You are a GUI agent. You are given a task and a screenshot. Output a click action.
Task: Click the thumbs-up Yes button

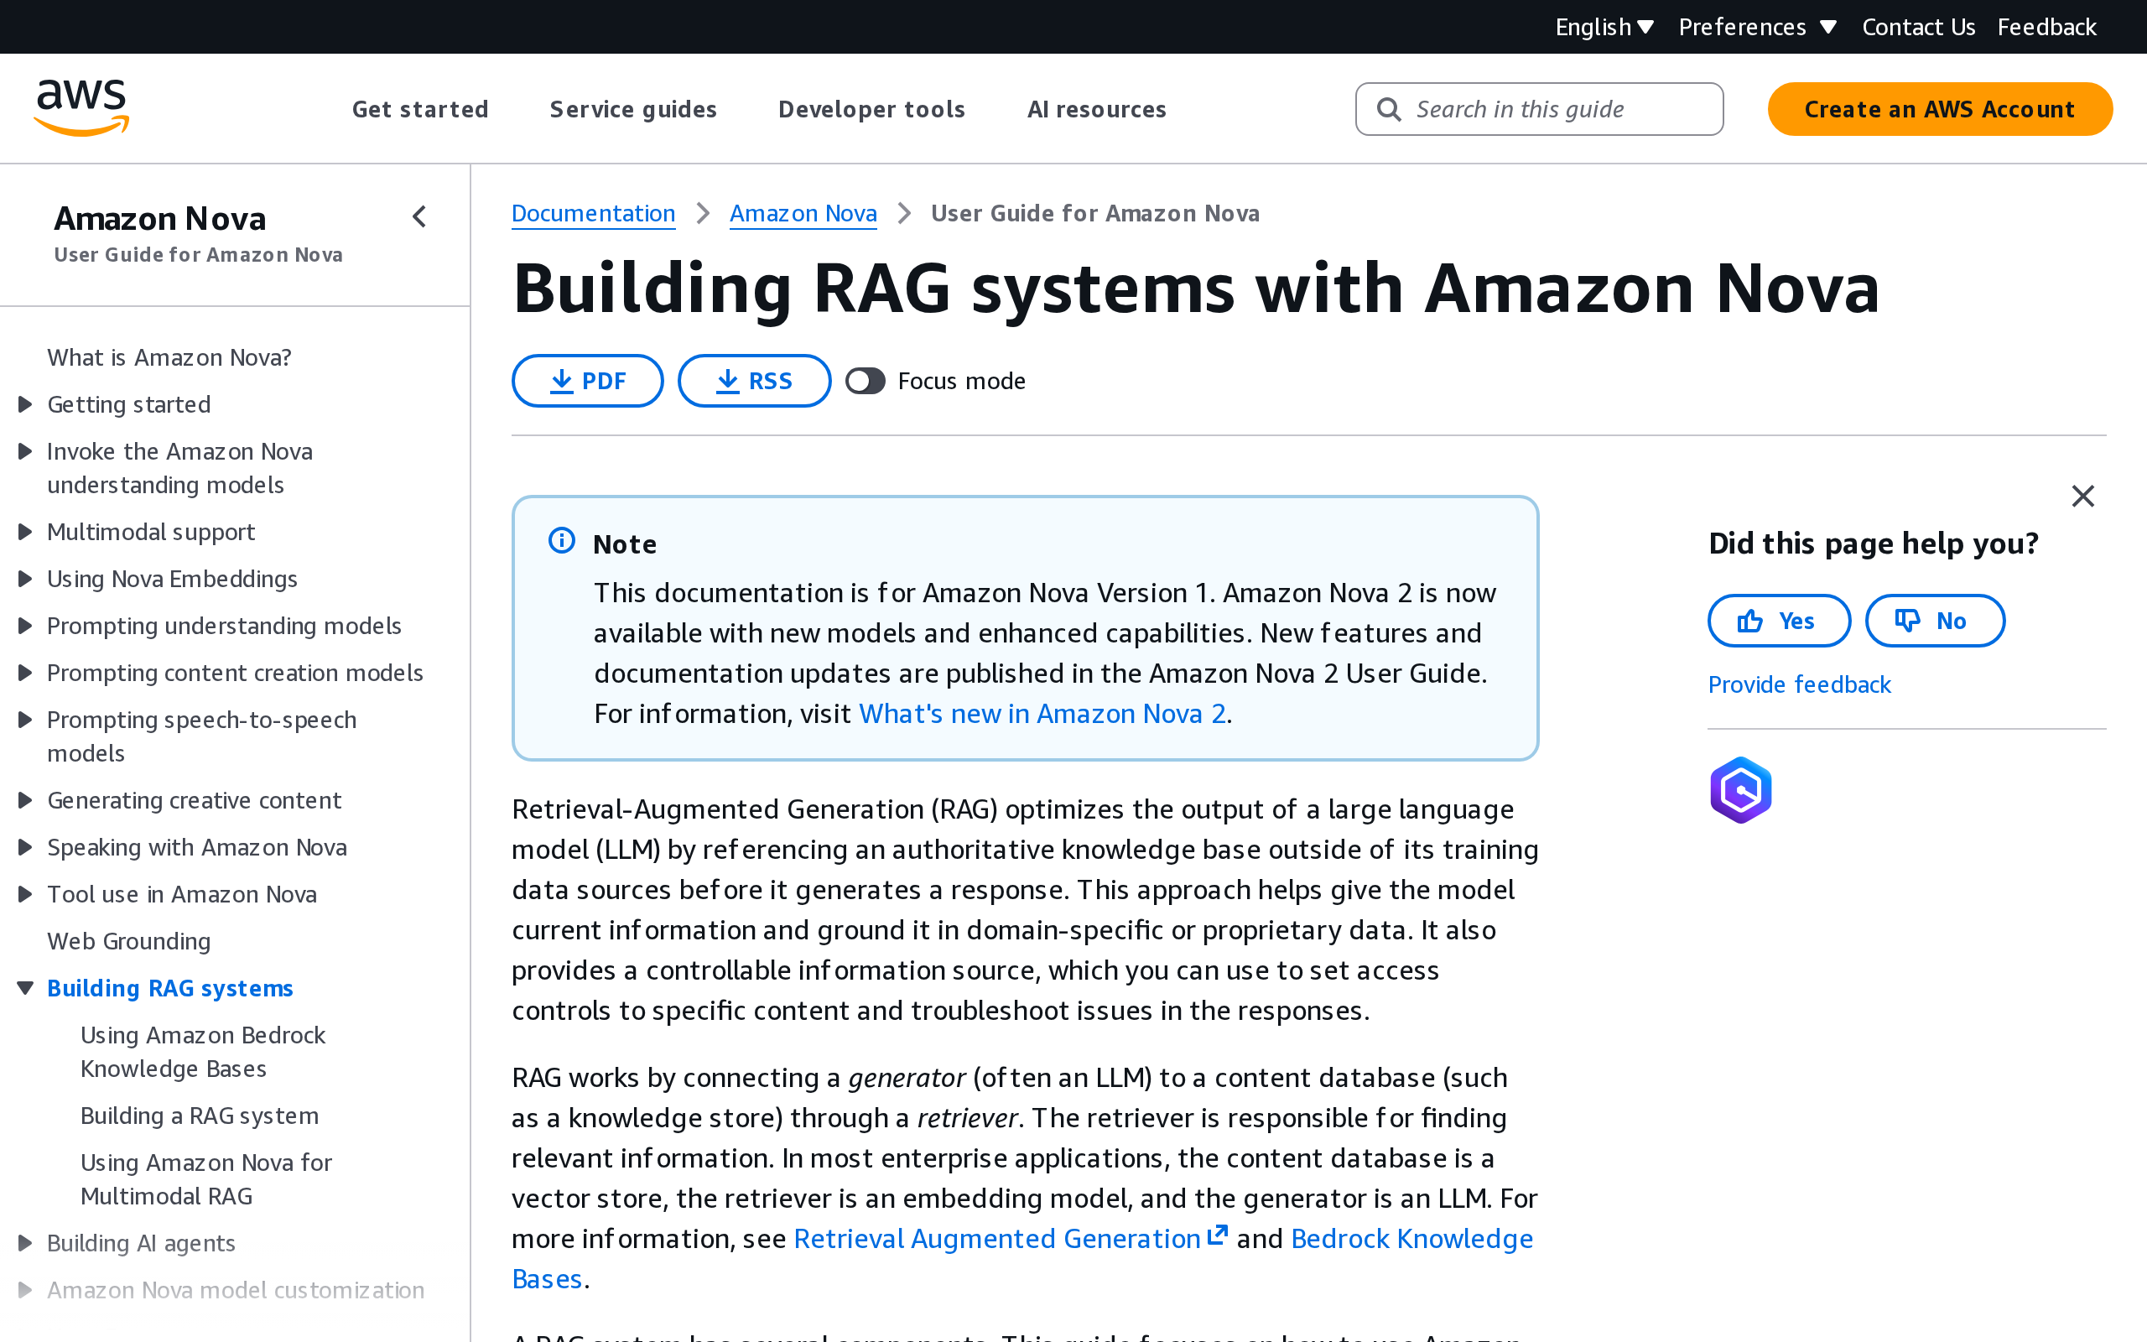click(1778, 621)
